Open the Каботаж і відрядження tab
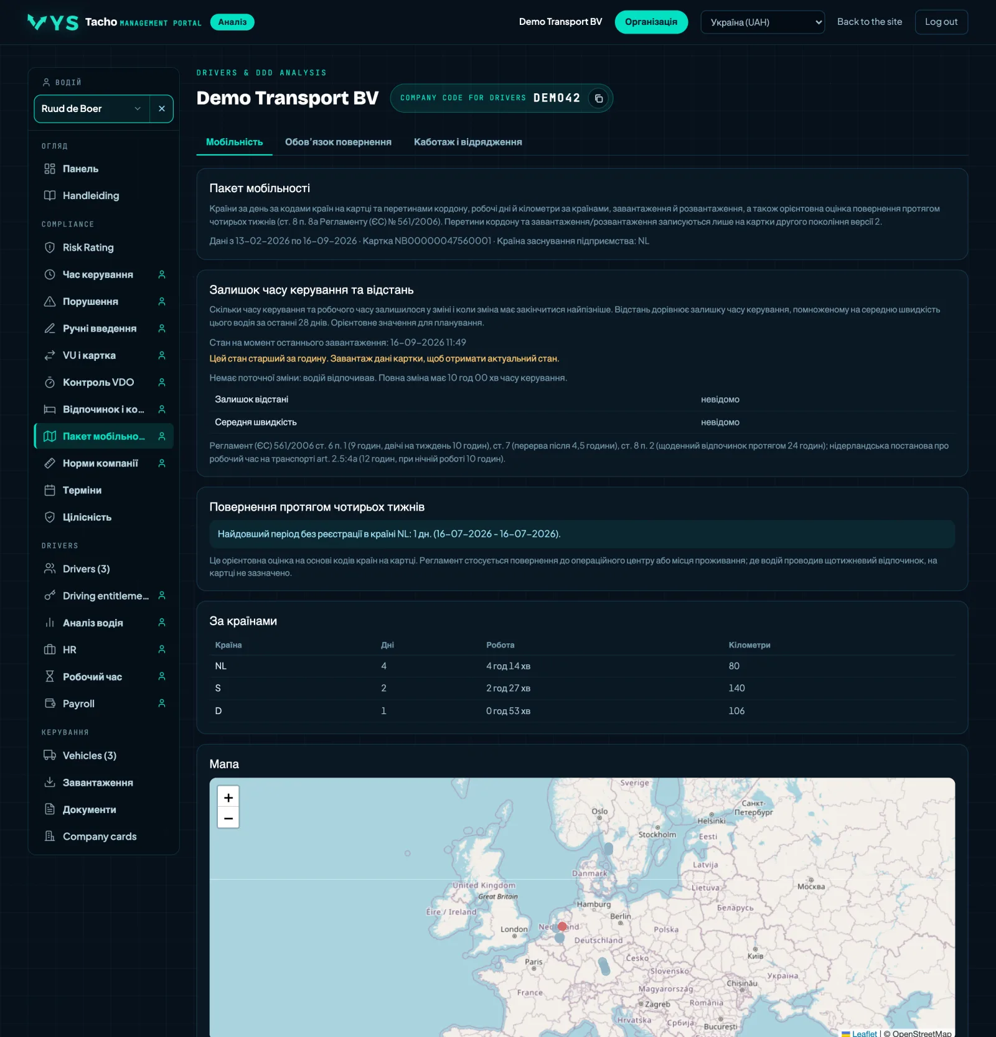 point(468,142)
